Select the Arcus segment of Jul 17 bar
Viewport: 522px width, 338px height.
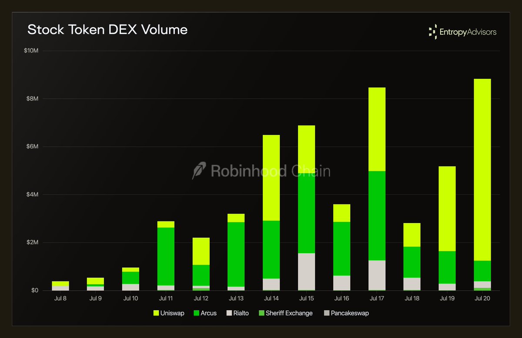[377, 216]
